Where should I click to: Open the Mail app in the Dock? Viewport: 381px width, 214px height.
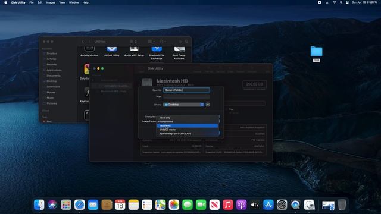click(93, 205)
